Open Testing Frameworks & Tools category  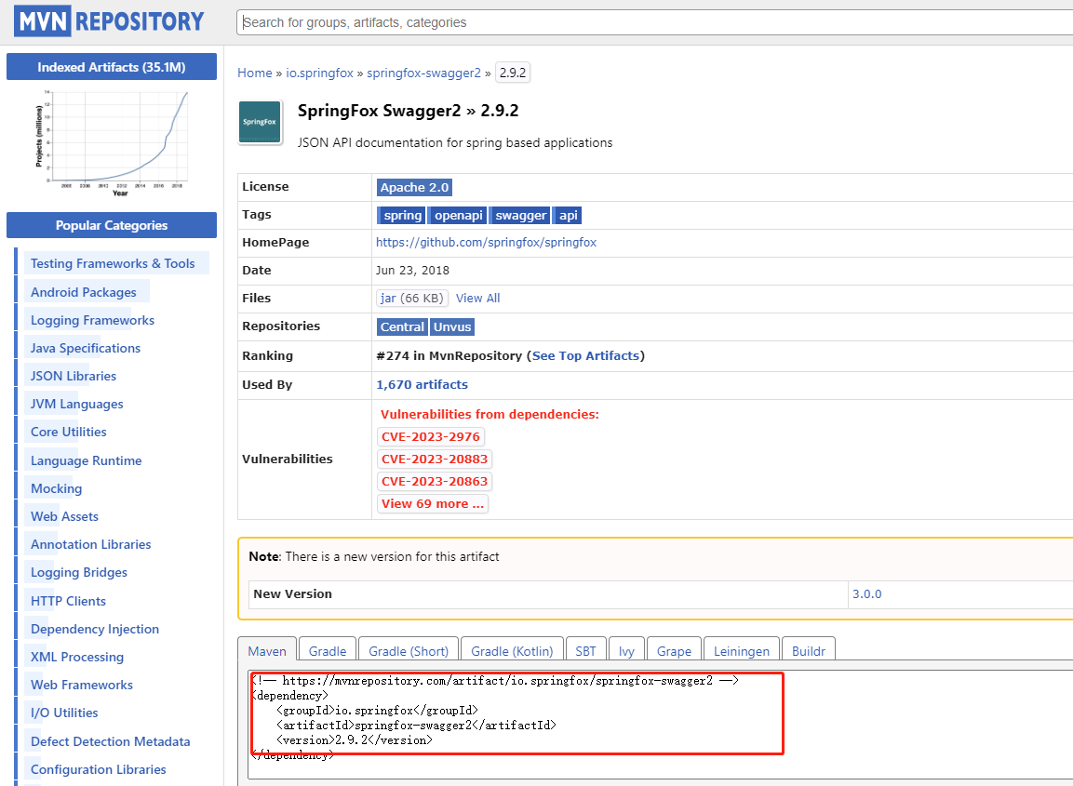point(113,263)
